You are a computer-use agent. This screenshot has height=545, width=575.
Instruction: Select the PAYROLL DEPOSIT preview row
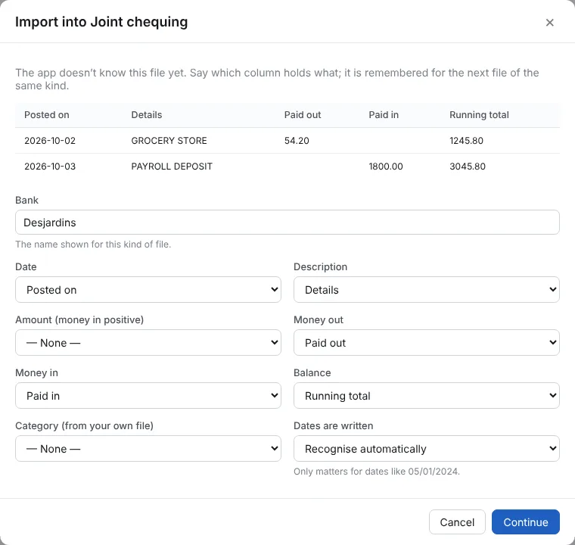[287, 167]
